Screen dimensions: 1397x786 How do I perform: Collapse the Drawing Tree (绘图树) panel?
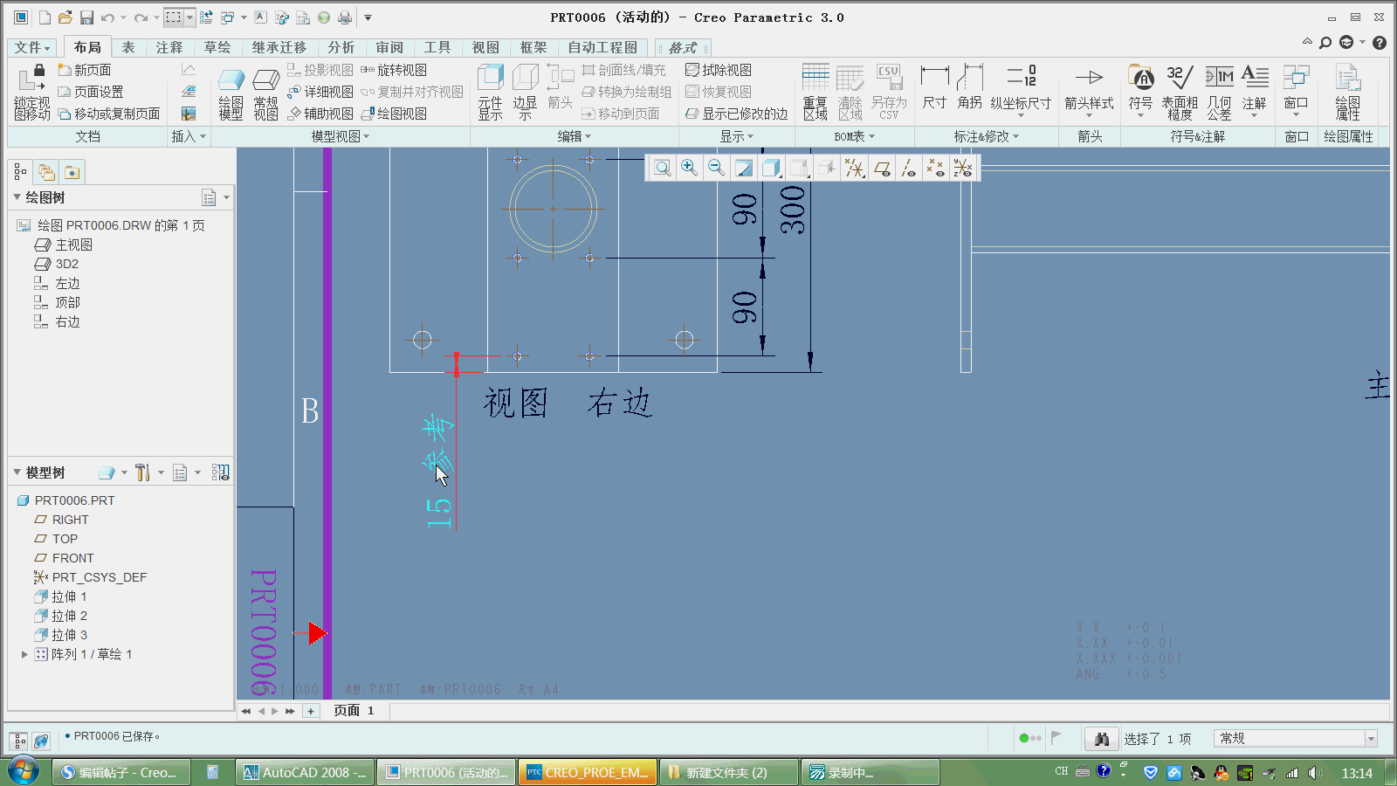[17, 197]
